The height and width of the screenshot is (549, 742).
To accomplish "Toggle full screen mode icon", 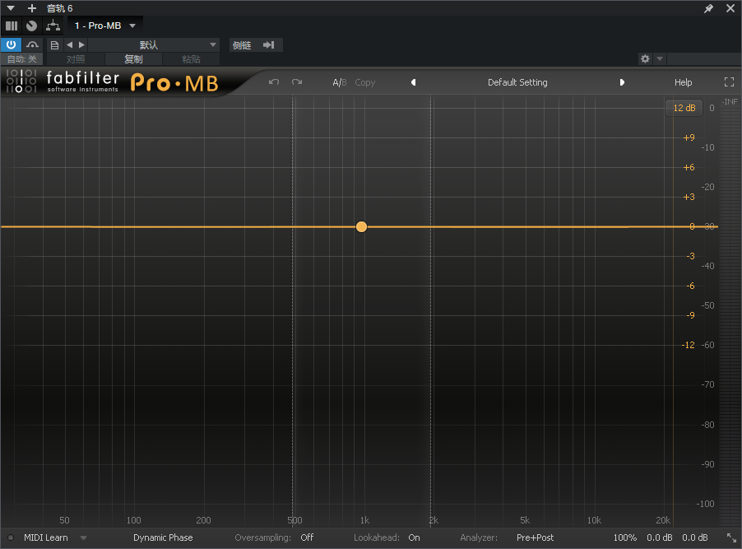I will point(729,82).
